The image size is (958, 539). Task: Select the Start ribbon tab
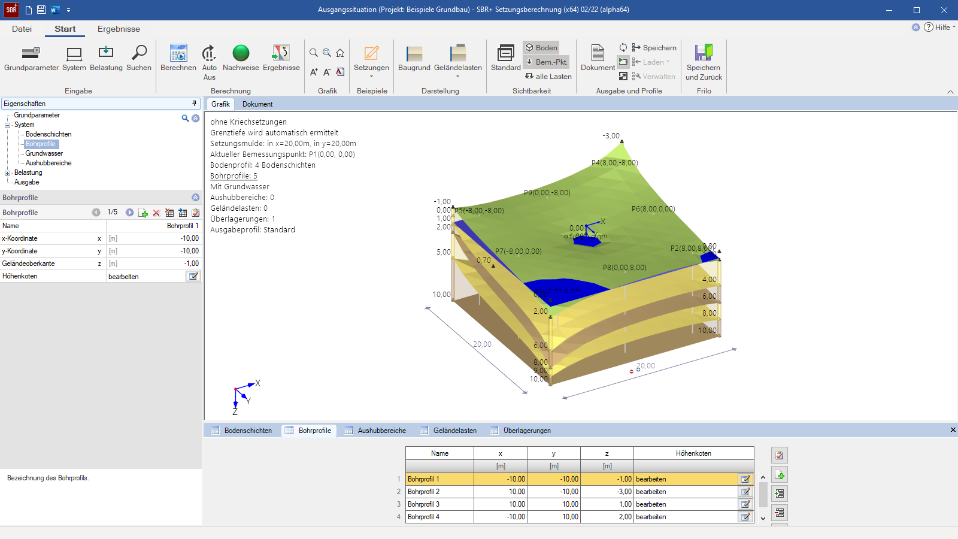65,29
